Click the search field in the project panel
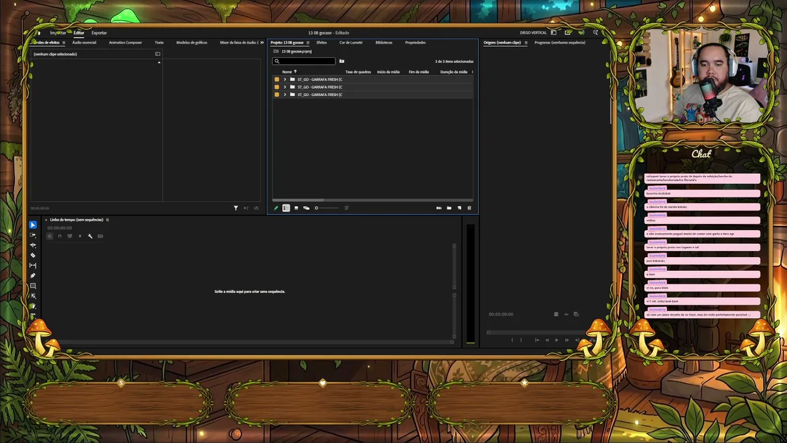Image resolution: width=787 pixels, height=443 pixels. tap(305, 61)
